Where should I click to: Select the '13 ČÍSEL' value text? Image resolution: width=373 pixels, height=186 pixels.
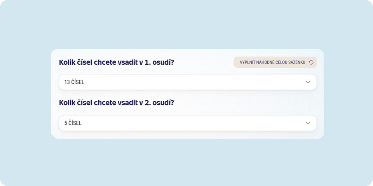tap(74, 82)
